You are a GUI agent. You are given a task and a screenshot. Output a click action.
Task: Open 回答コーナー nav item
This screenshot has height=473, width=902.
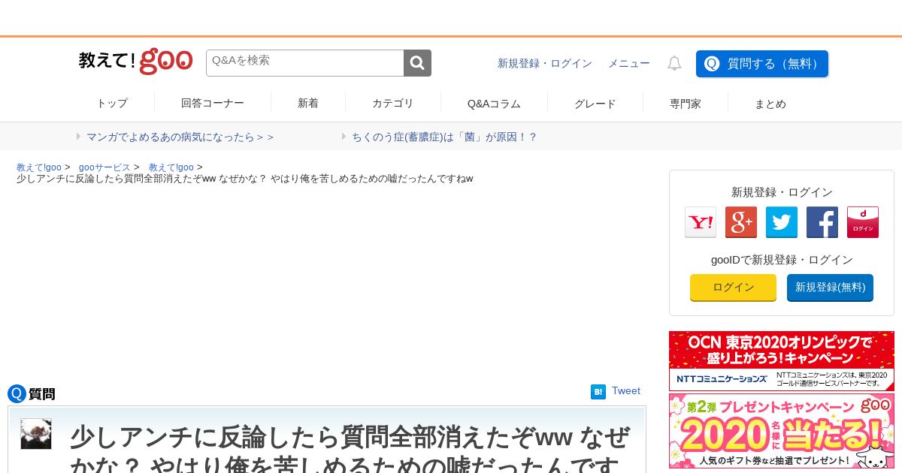213,104
